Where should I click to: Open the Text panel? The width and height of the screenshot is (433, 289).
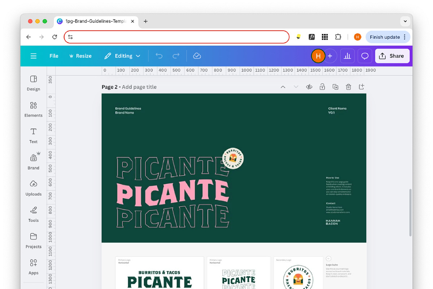click(x=34, y=136)
